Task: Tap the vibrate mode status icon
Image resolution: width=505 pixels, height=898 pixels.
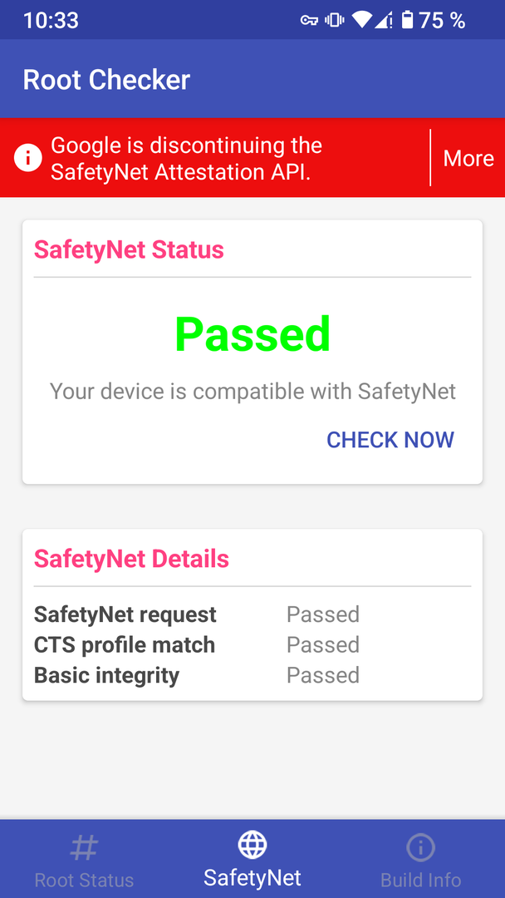Action: coord(334,21)
